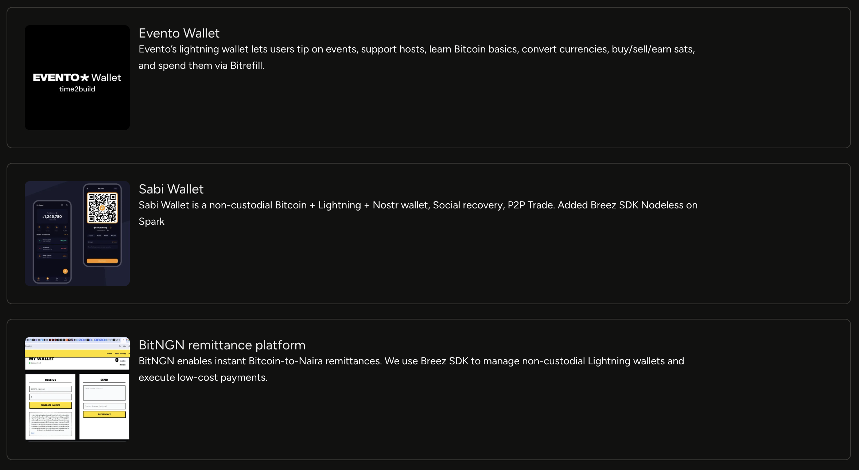Open the Evento Wallet title
The height and width of the screenshot is (470, 859).
coord(179,33)
